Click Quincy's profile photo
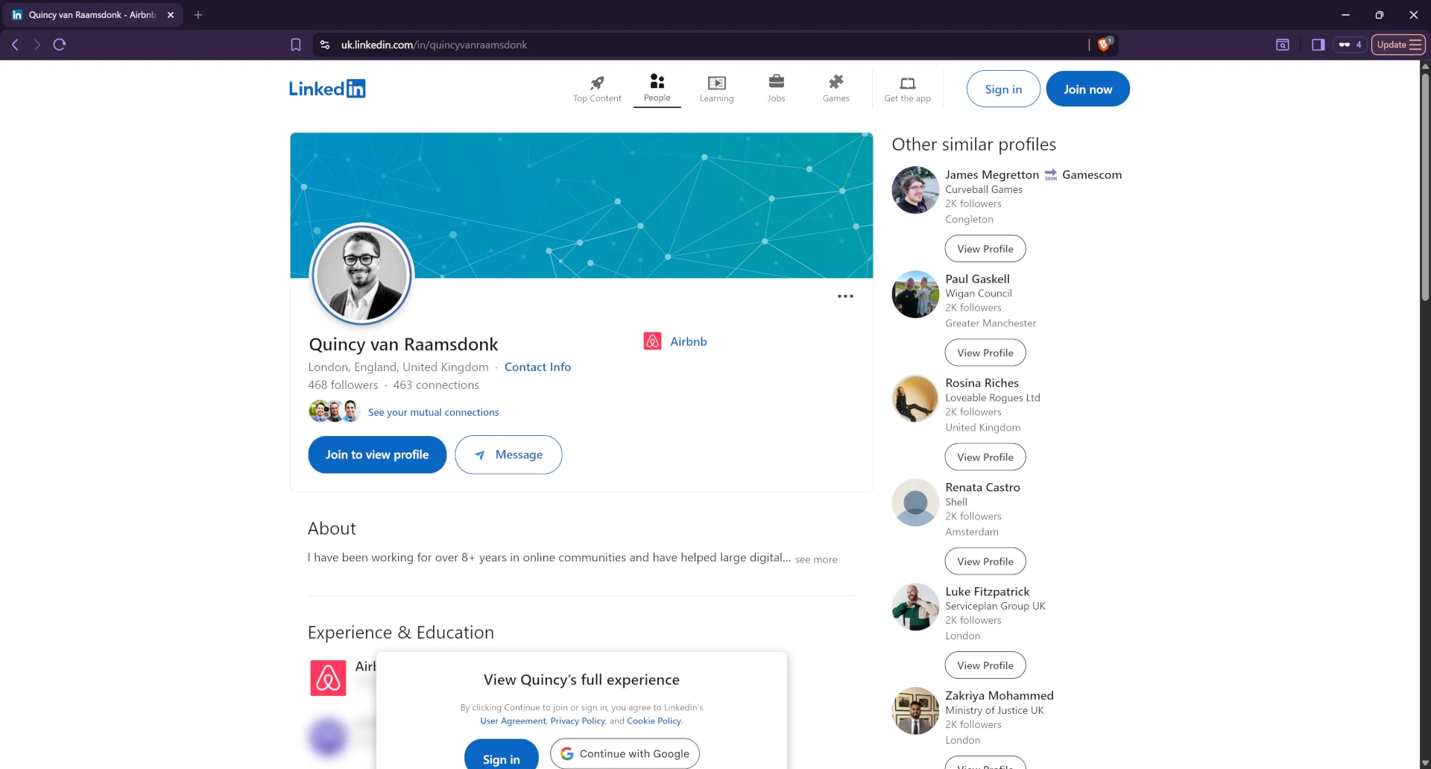The image size is (1431, 769). tap(362, 274)
